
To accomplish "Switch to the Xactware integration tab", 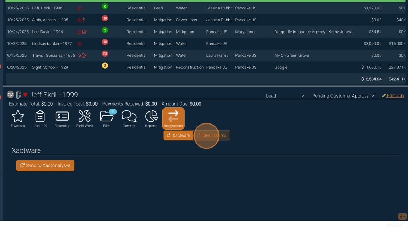I will (x=178, y=135).
